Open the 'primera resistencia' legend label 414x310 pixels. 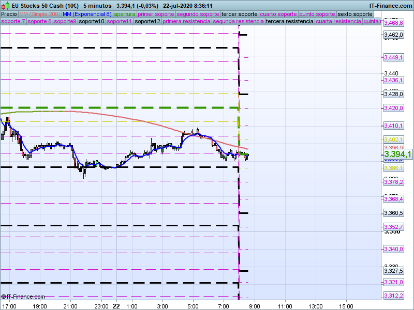186,22
